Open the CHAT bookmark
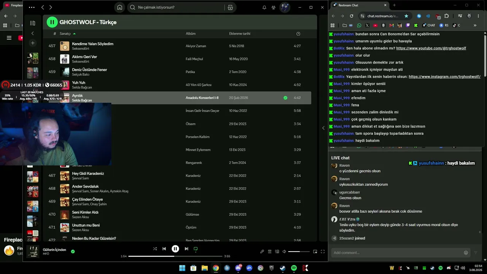The width and height of the screenshot is (487, 274). (428, 25)
